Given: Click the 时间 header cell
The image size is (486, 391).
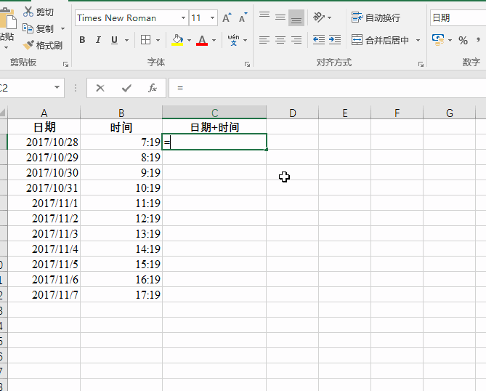Looking at the screenshot, I should 121,127.
